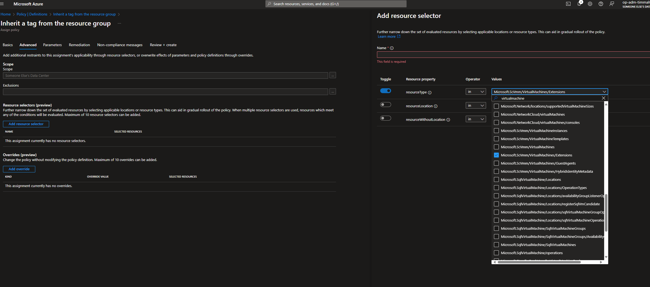The image size is (650, 287).
Task: Click the info icon next to resourceType
Action: coord(430,93)
